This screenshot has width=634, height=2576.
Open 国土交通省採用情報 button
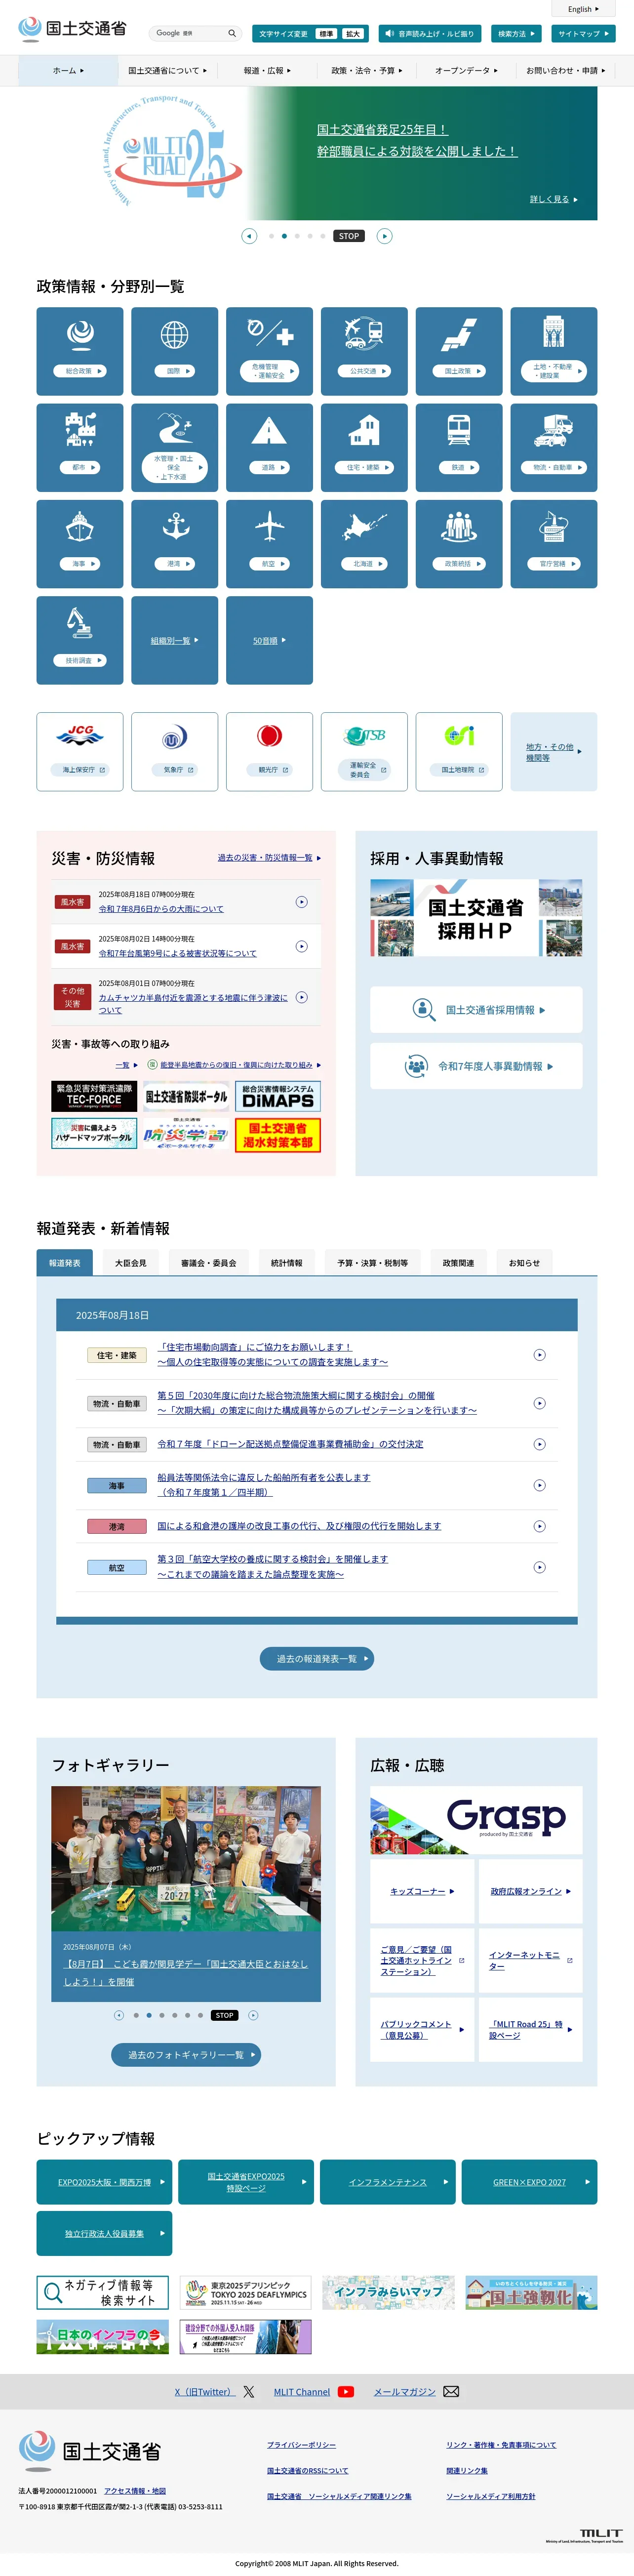476,1010
